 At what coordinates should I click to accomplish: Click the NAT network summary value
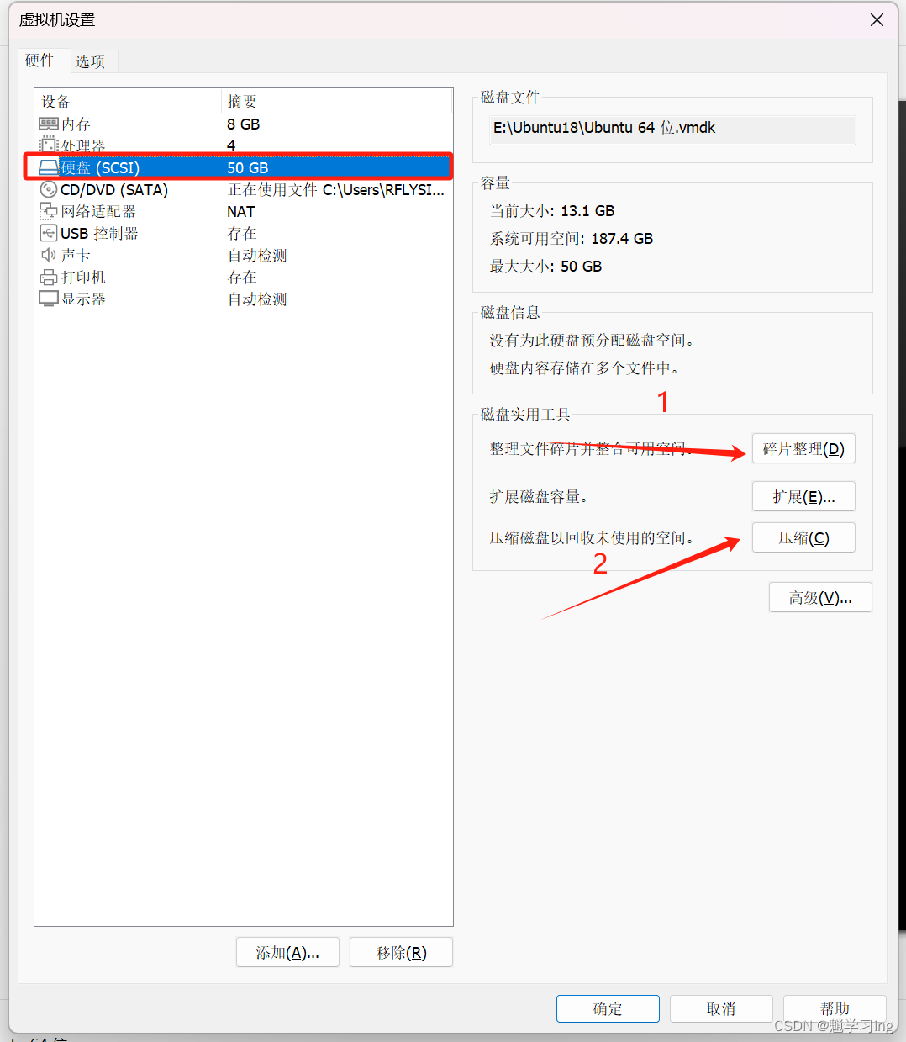point(241,211)
